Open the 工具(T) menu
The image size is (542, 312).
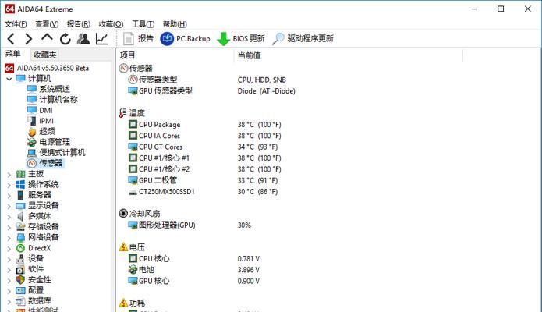[143, 24]
